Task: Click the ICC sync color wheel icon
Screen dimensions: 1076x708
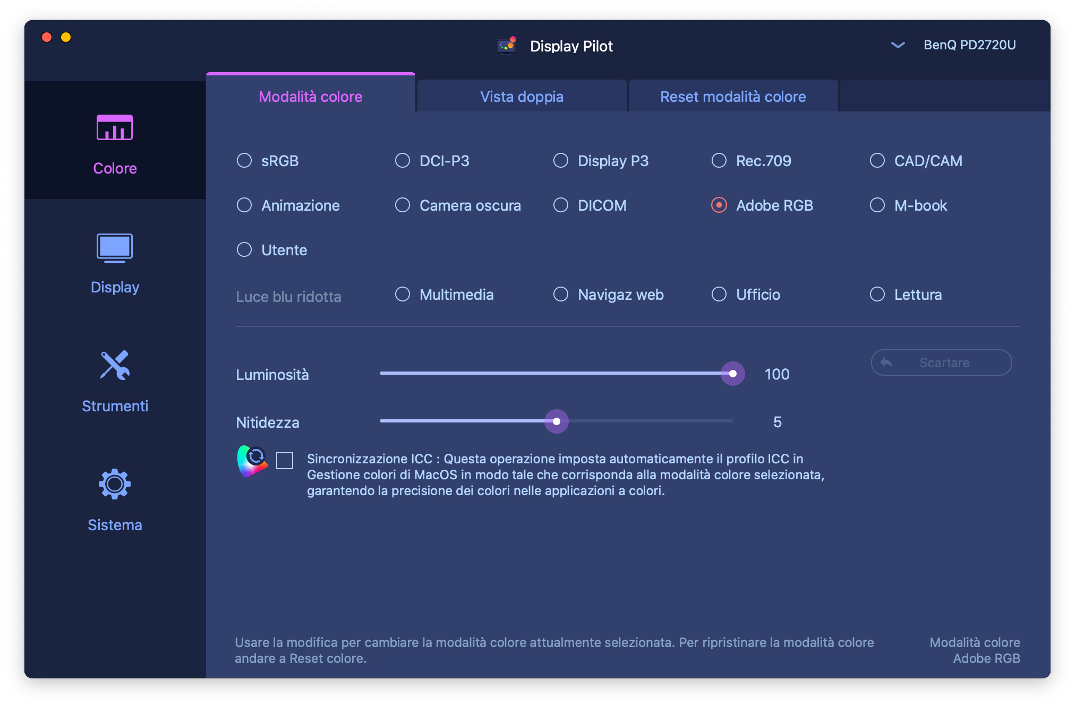Action: [252, 461]
